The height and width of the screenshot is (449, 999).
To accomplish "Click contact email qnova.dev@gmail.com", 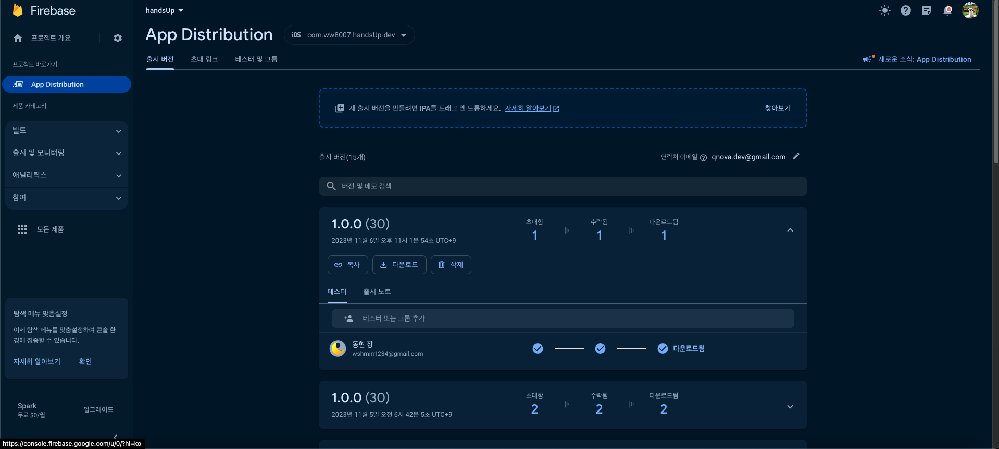I will (748, 157).
